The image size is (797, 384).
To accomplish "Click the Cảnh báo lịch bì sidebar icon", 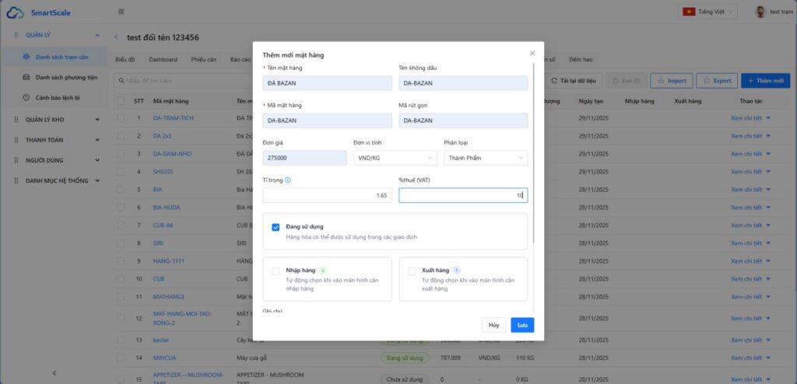I will coord(26,97).
